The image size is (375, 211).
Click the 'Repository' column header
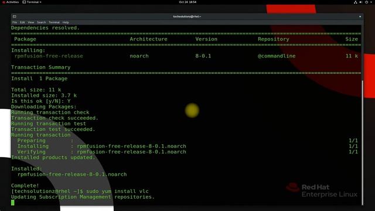274,39
